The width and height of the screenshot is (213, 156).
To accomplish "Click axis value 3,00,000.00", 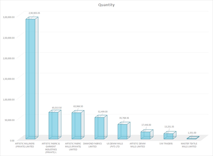I will pyautogui.click(x=9, y=17).
